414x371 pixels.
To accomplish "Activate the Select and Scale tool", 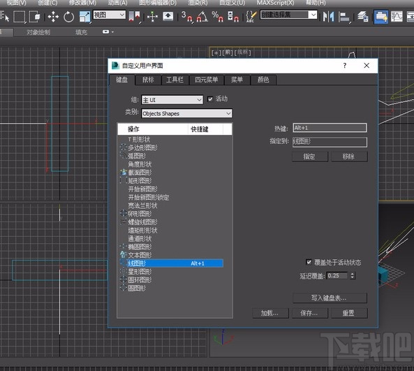I will (84, 17).
